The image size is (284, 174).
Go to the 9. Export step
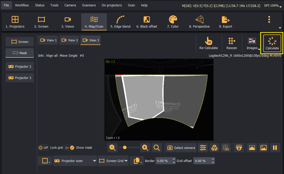(x=226, y=22)
